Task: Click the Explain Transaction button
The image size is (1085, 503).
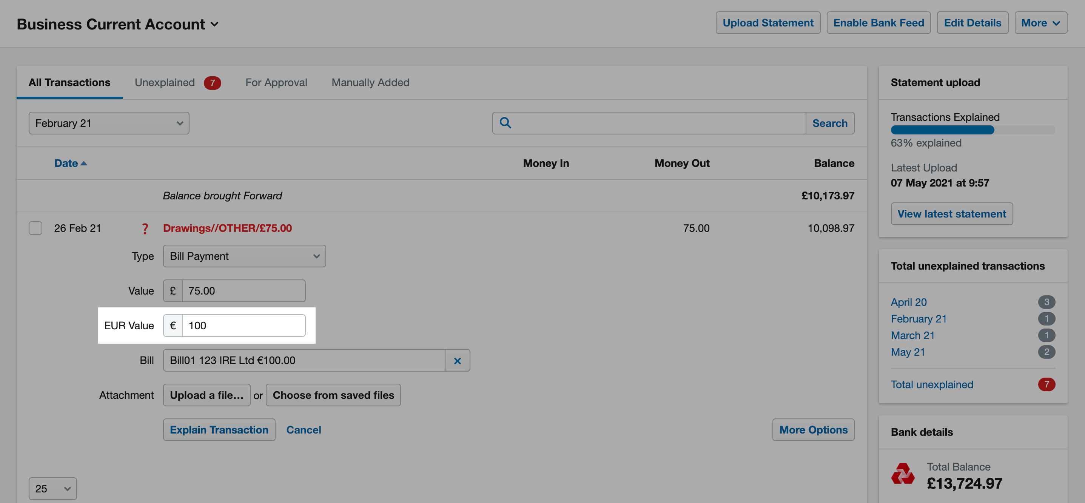Action: (x=219, y=430)
